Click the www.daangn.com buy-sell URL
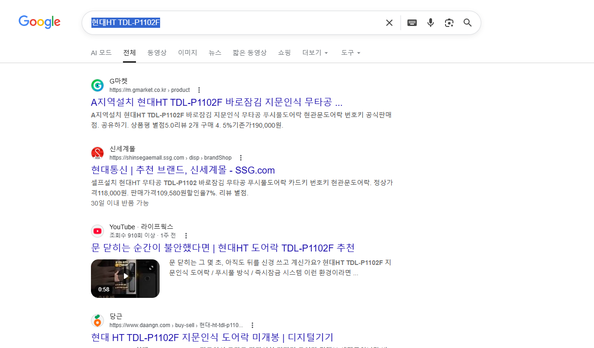Viewport: 594px width, 348px height. click(176, 325)
